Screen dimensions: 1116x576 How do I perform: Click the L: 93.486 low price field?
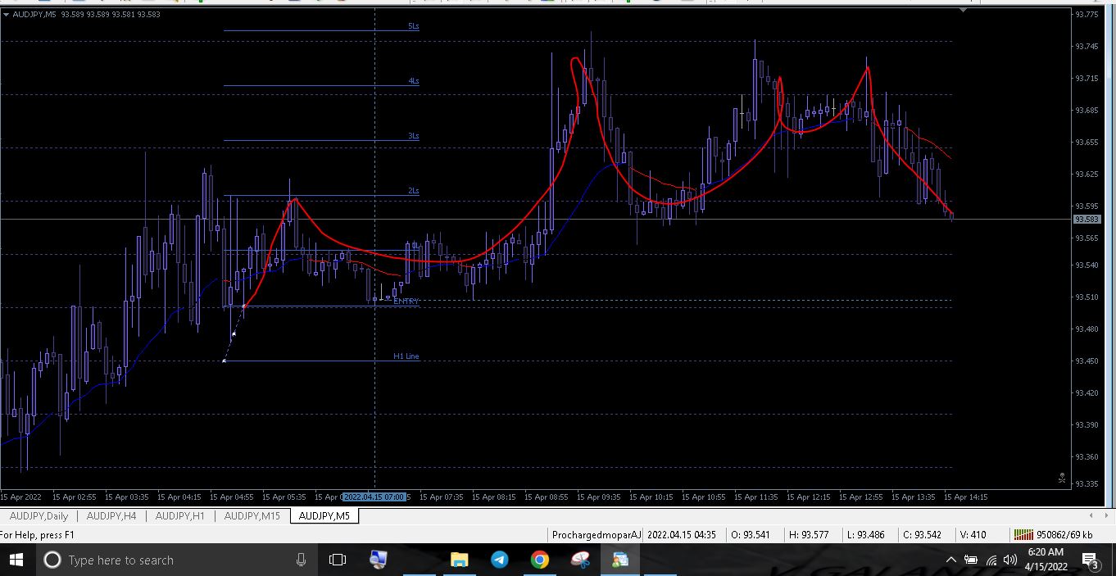(866, 534)
